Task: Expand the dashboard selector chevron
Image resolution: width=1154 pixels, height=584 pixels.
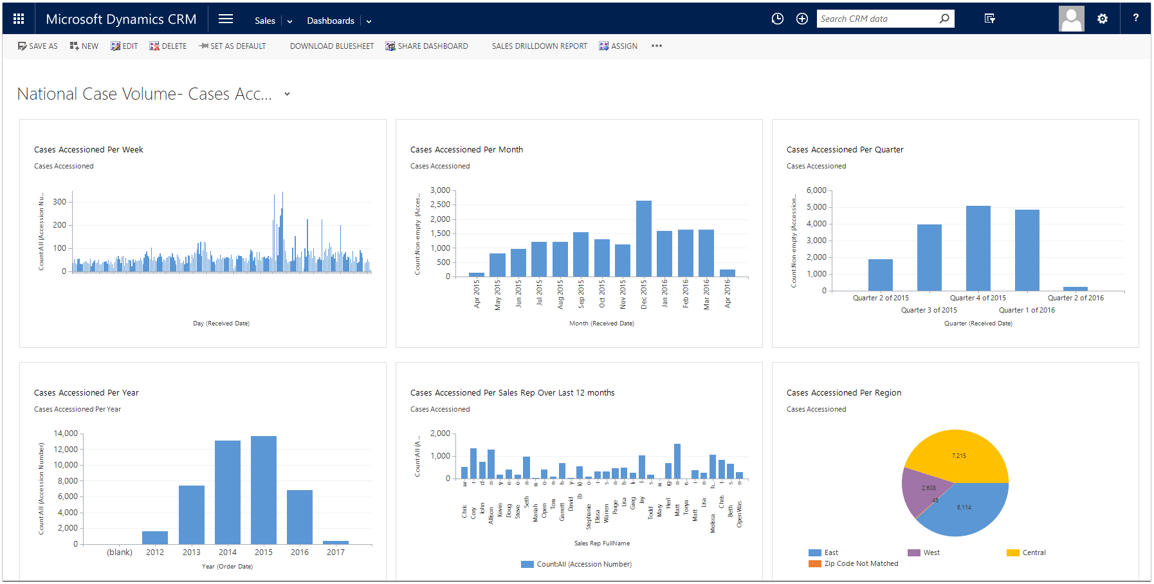Action: pyautogui.click(x=287, y=94)
